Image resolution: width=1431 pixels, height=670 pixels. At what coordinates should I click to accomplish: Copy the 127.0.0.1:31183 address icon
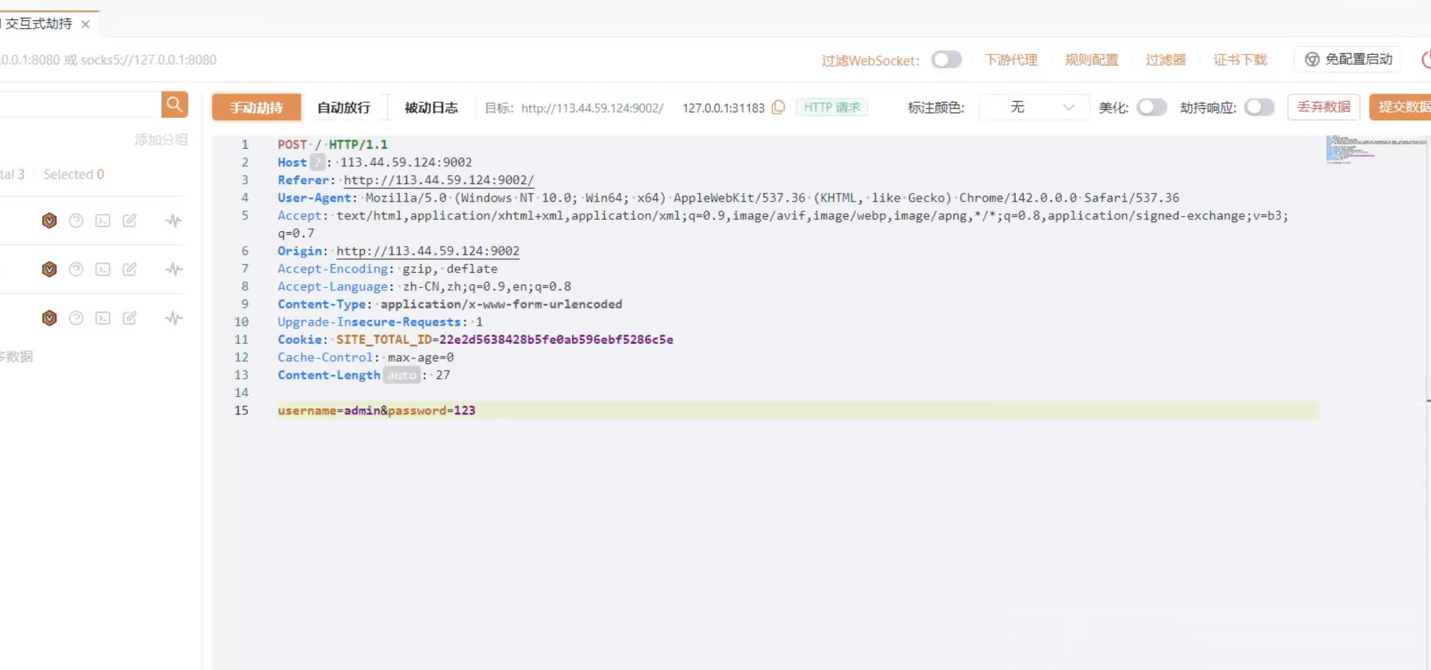pyautogui.click(x=778, y=107)
